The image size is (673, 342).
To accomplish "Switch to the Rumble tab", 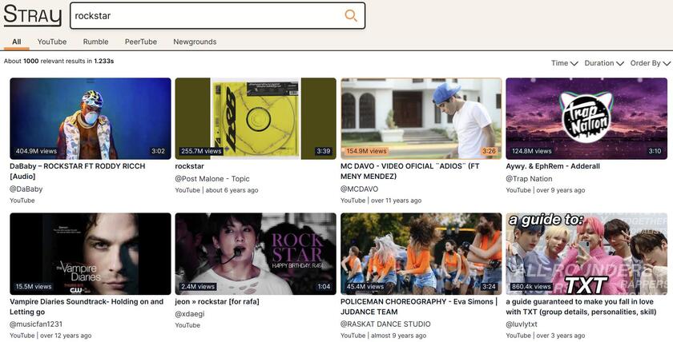I will click(x=95, y=42).
